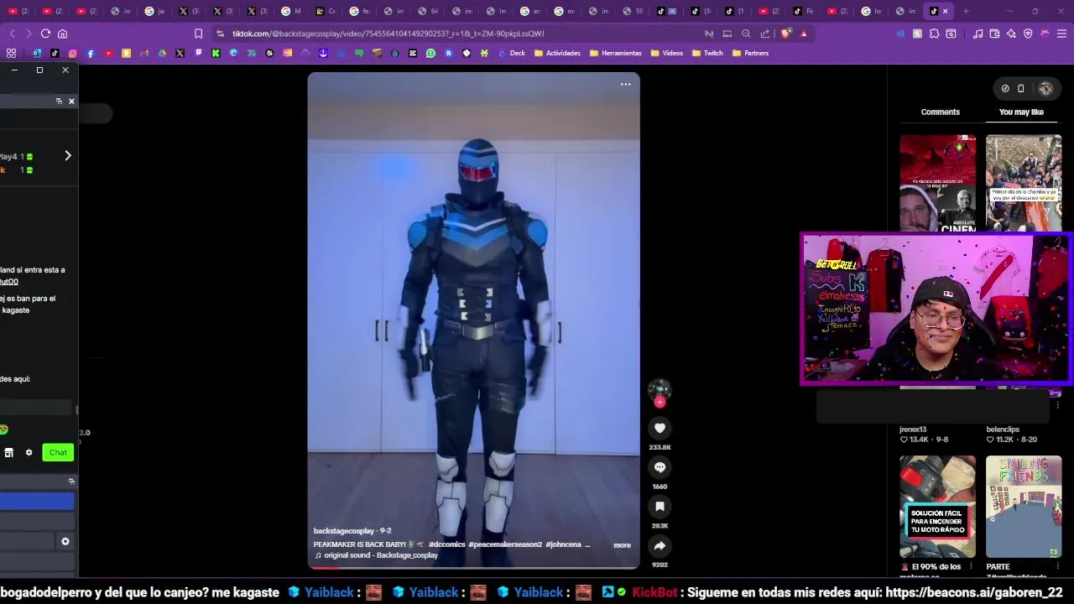Open the YouTube bookmark icon
This screenshot has height=604, width=1074.
108,53
